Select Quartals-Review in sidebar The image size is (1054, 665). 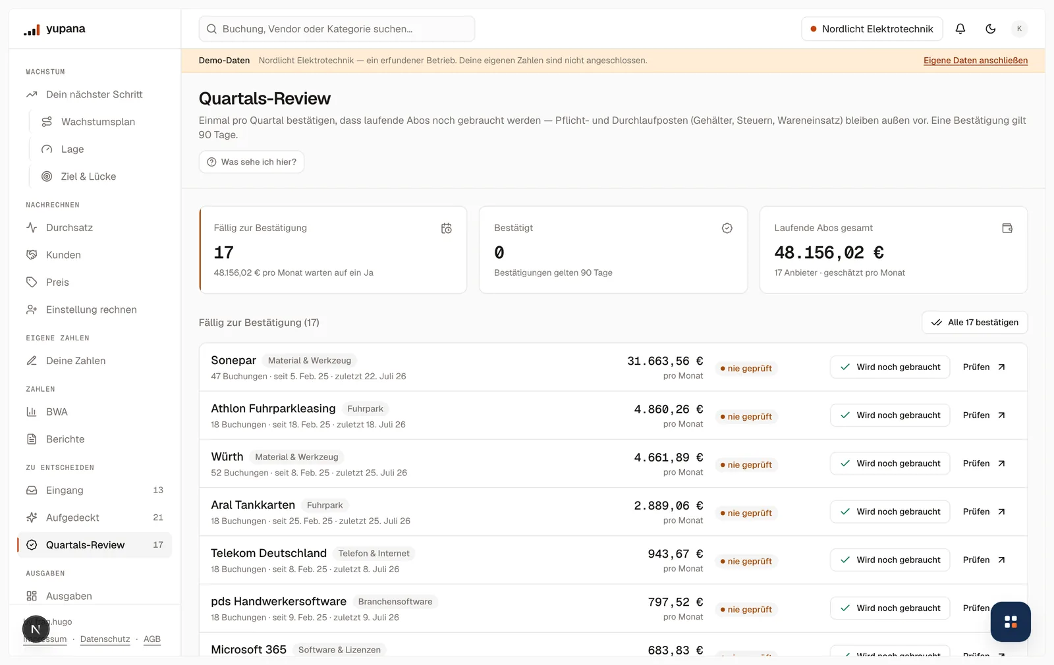pyautogui.click(x=94, y=545)
